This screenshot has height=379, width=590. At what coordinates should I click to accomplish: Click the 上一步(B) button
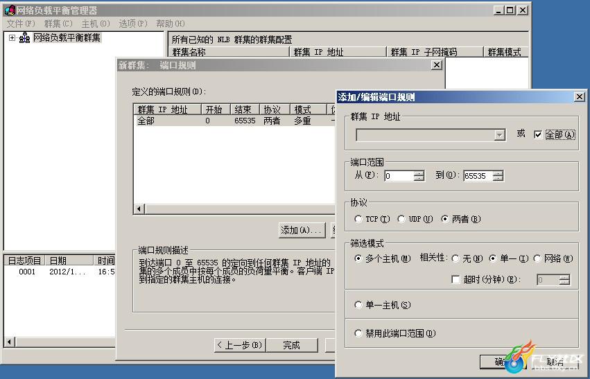point(240,345)
